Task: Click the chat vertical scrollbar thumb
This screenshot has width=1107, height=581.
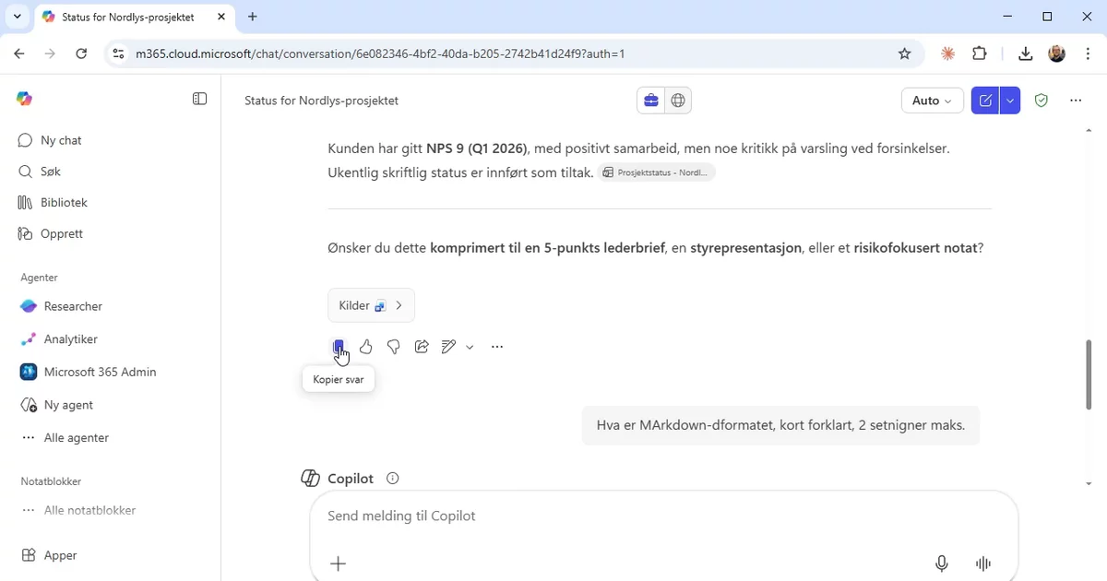Action: point(1089,374)
